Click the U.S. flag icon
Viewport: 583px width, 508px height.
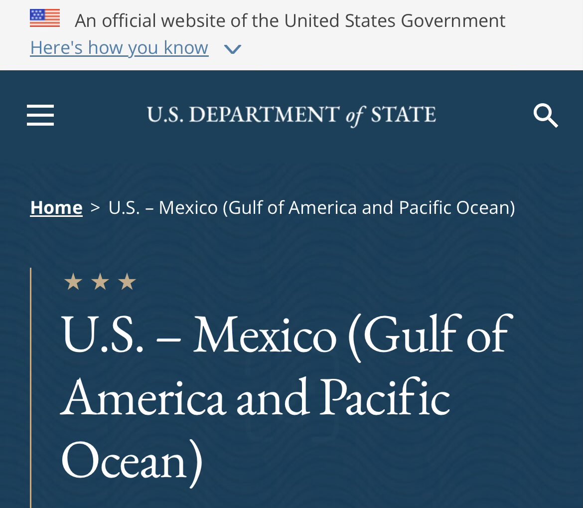pos(45,18)
